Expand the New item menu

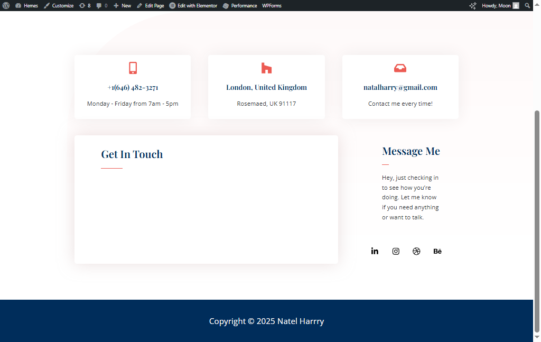pos(122,5)
